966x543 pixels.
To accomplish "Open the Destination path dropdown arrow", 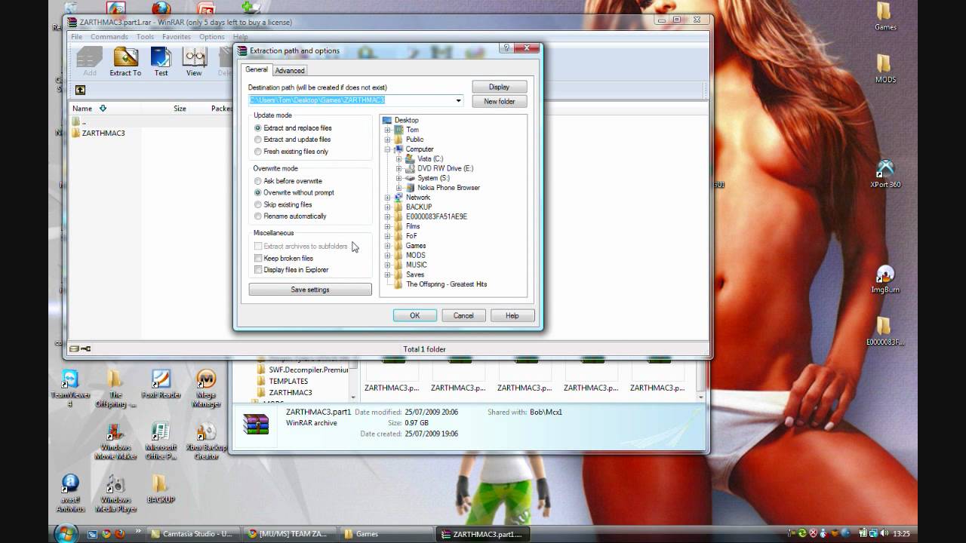I will (458, 100).
